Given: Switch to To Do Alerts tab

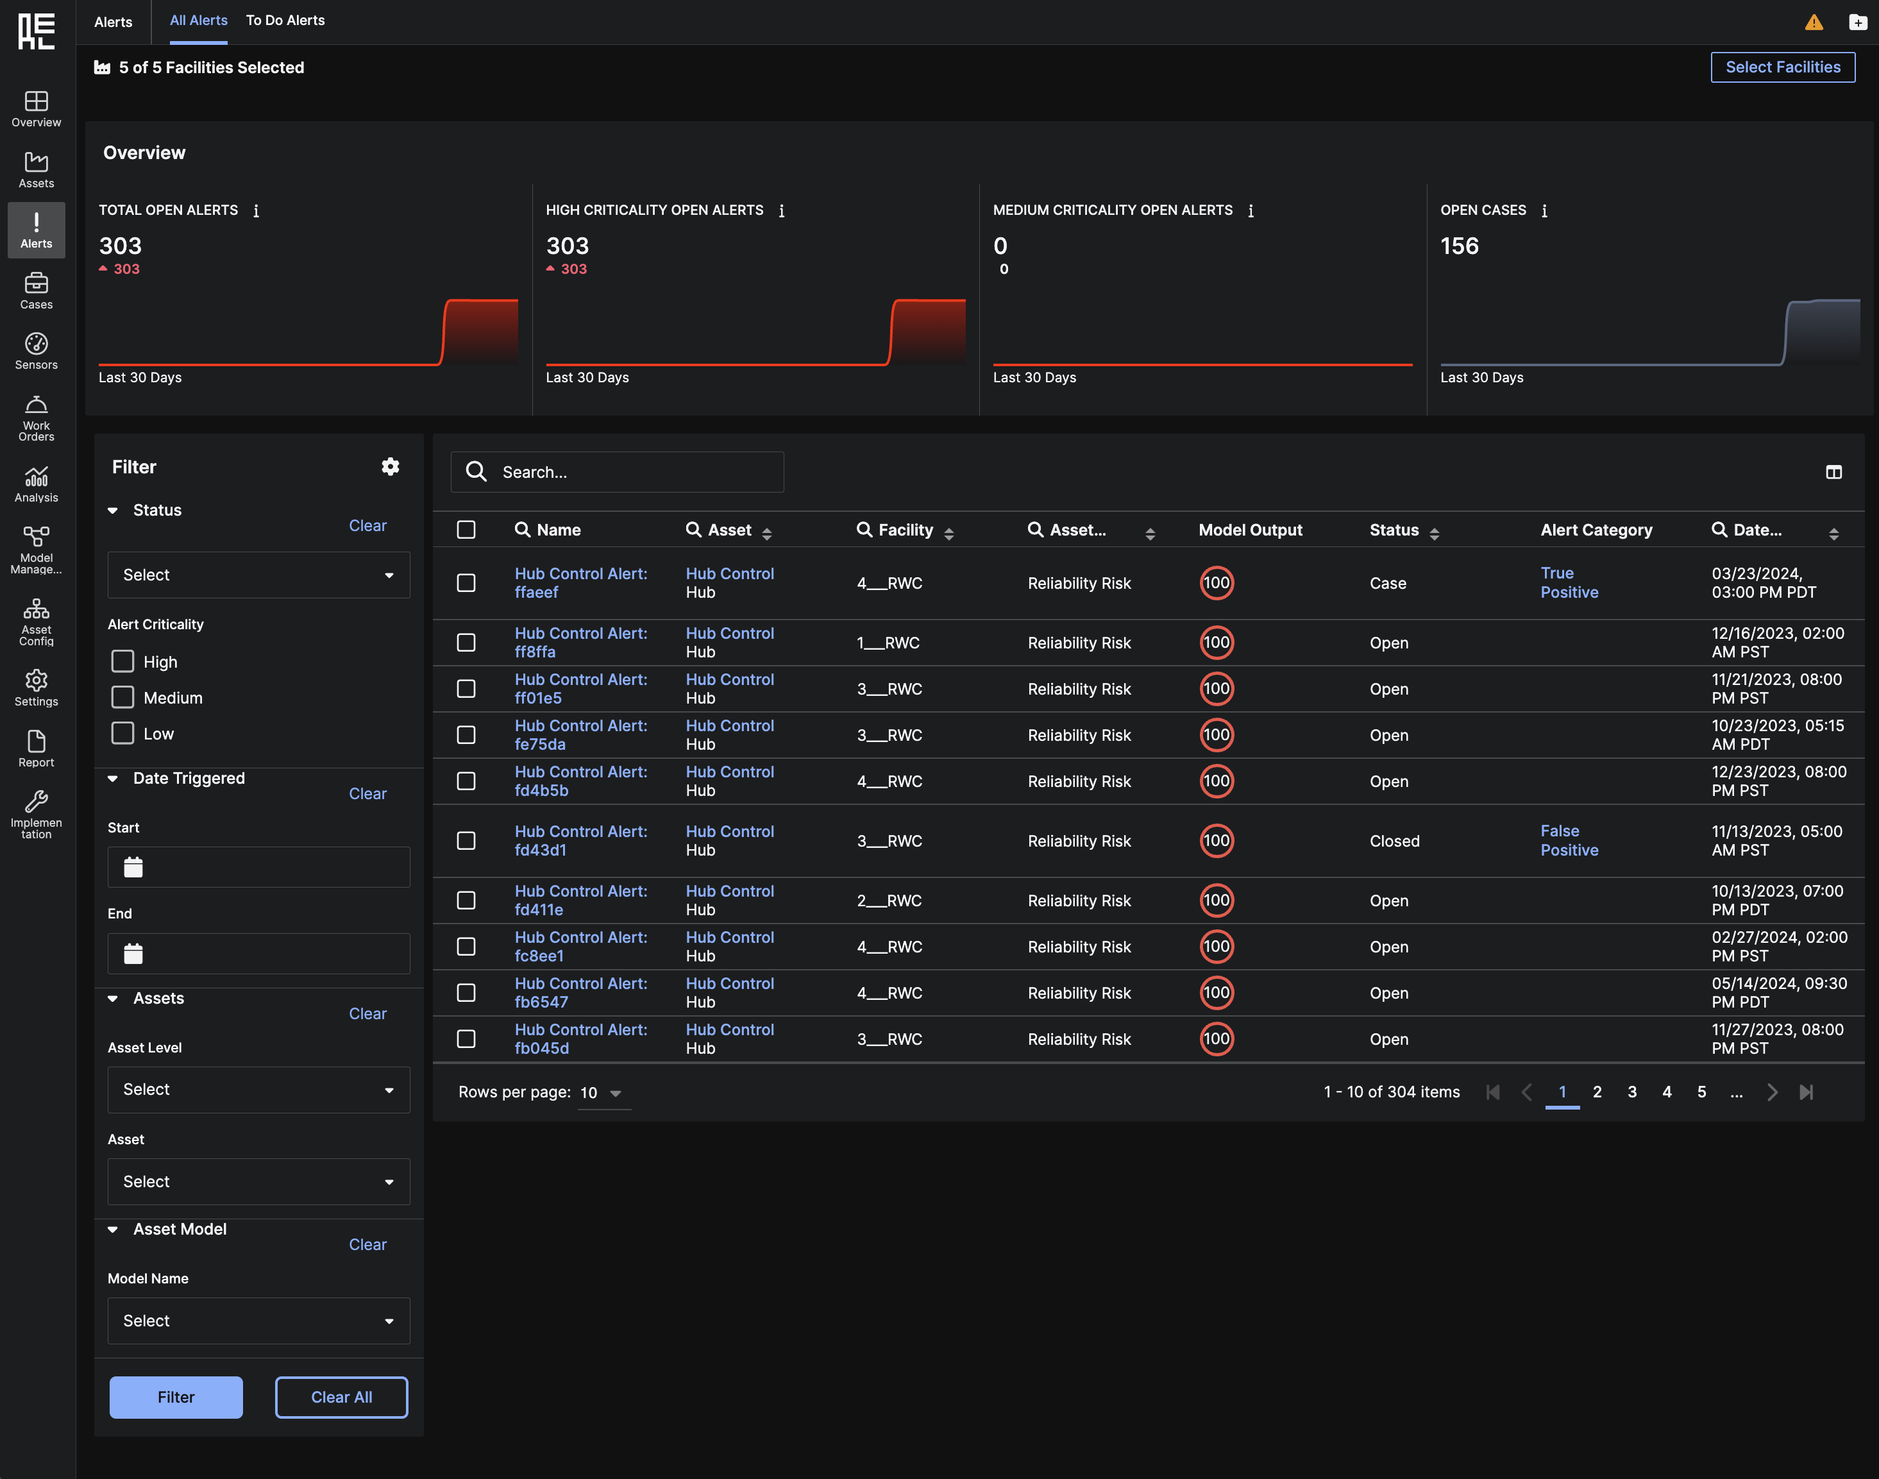Looking at the screenshot, I should click(x=285, y=21).
